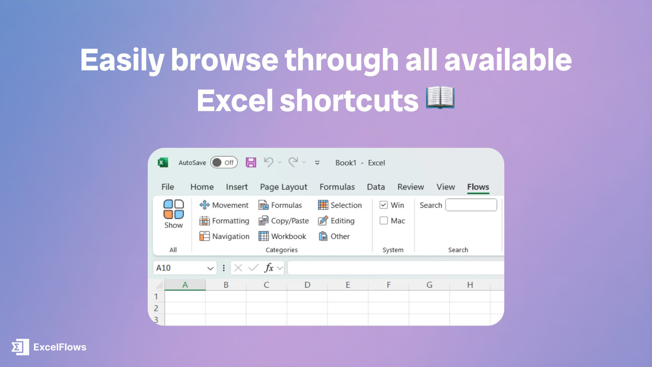Click cell D2 in the worksheet
Viewport: 652px width, 367px height.
click(x=307, y=308)
